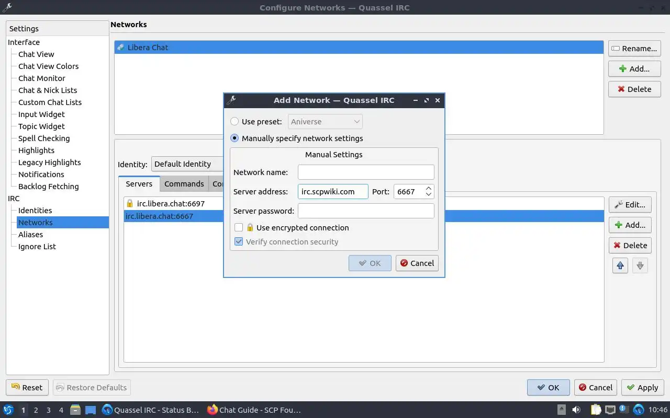
Task: Edit the Server address field
Action: click(x=333, y=192)
